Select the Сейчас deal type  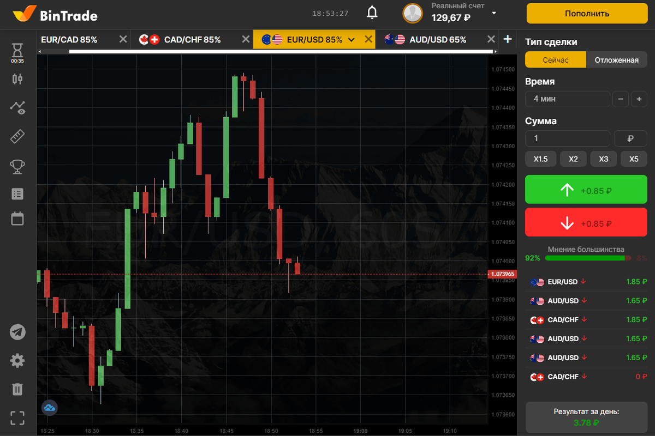click(556, 60)
